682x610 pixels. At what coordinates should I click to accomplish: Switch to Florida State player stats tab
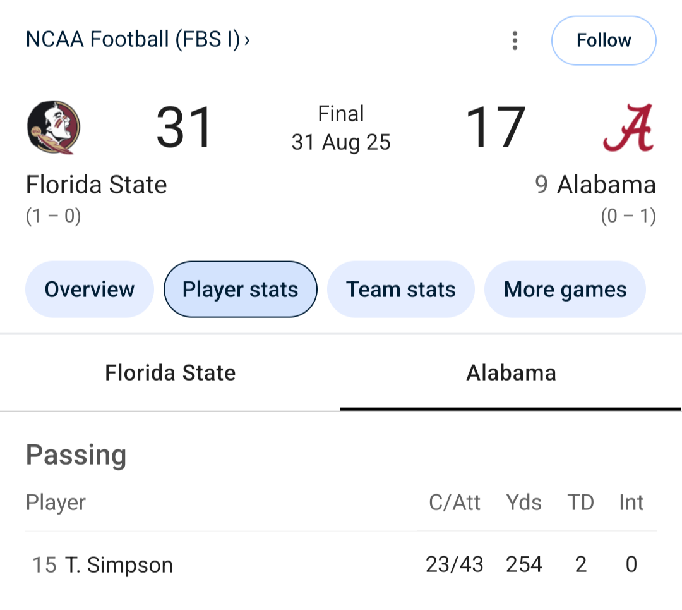[170, 372]
